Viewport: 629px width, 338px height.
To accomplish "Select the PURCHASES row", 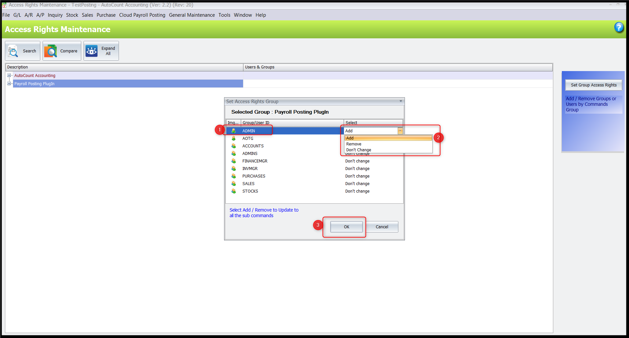I will point(314,176).
